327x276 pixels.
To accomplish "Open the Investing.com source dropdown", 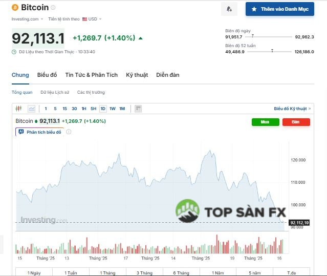I will point(27,19).
